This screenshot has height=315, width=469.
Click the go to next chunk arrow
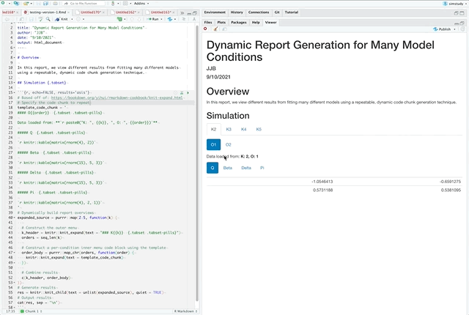coord(139,19)
